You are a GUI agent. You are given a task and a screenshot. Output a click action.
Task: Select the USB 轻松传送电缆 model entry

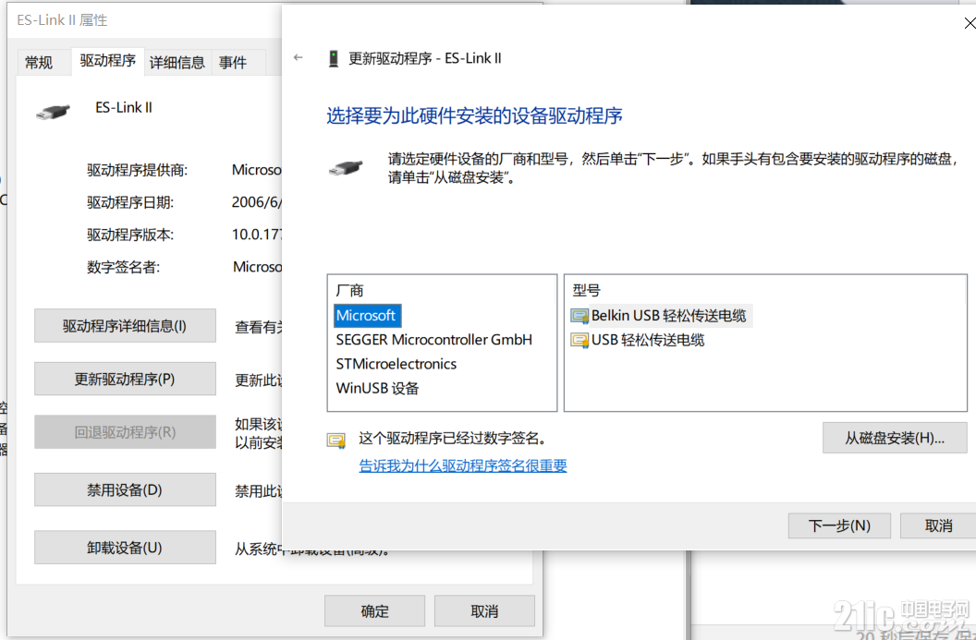tap(638, 340)
